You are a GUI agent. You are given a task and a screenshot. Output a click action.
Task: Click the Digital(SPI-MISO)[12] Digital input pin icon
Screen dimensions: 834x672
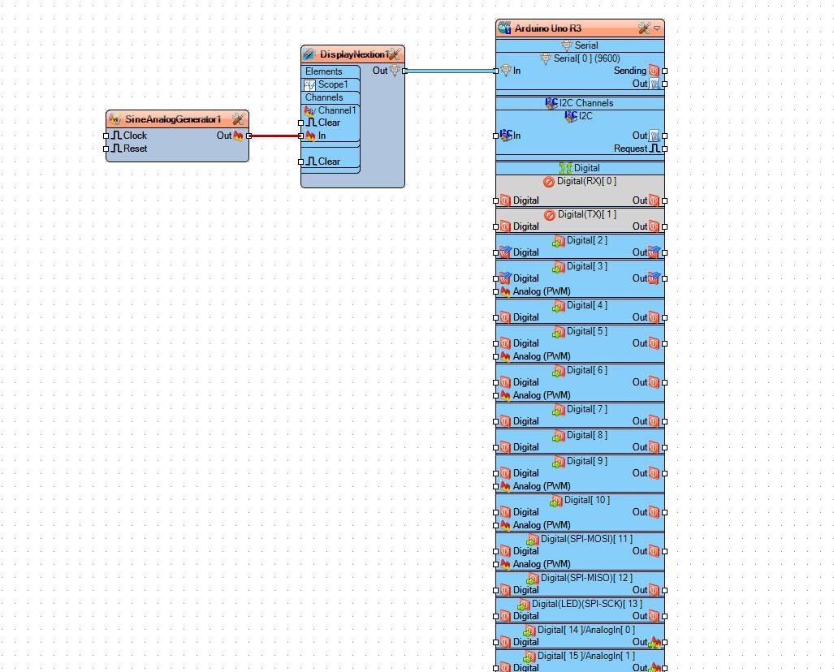505,590
